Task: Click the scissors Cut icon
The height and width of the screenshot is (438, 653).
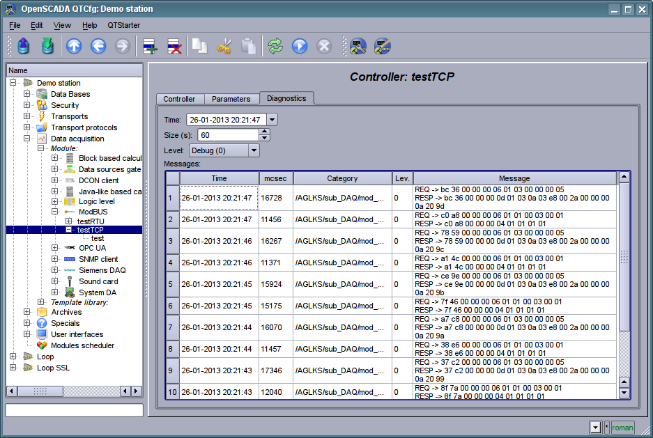Action: (224, 47)
